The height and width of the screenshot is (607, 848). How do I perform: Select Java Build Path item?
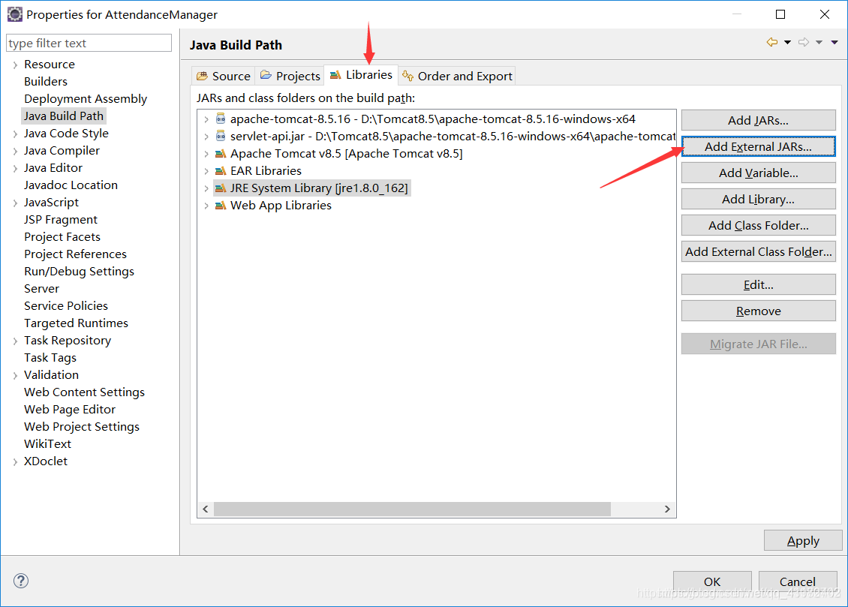coord(63,116)
